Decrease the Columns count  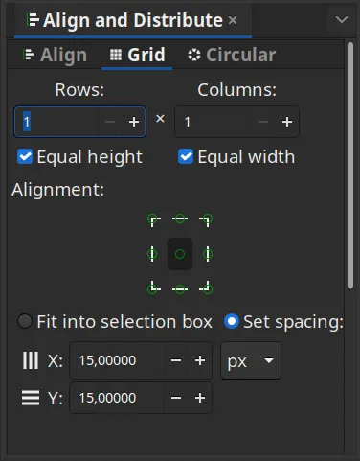click(x=263, y=122)
